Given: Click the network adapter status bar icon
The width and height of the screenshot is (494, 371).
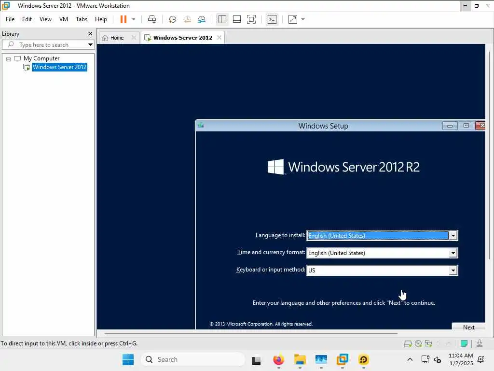Looking at the screenshot, I should 428,344.
